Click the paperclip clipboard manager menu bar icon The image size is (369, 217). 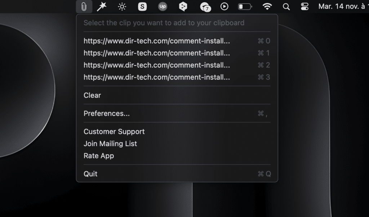pos(84,6)
